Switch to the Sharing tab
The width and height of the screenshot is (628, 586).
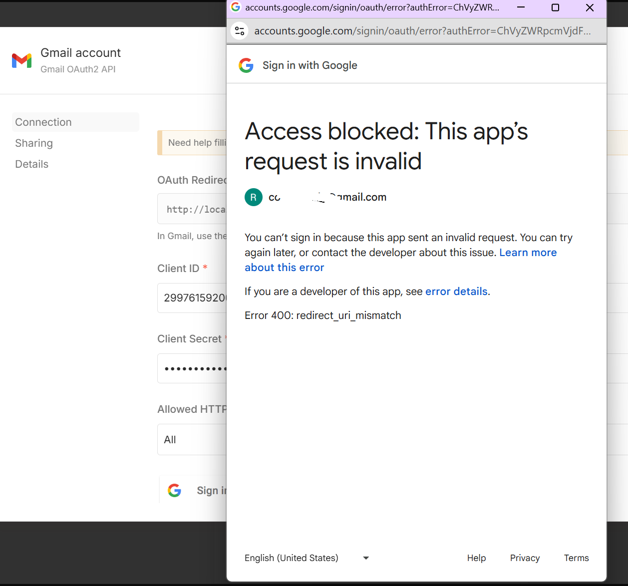[34, 143]
